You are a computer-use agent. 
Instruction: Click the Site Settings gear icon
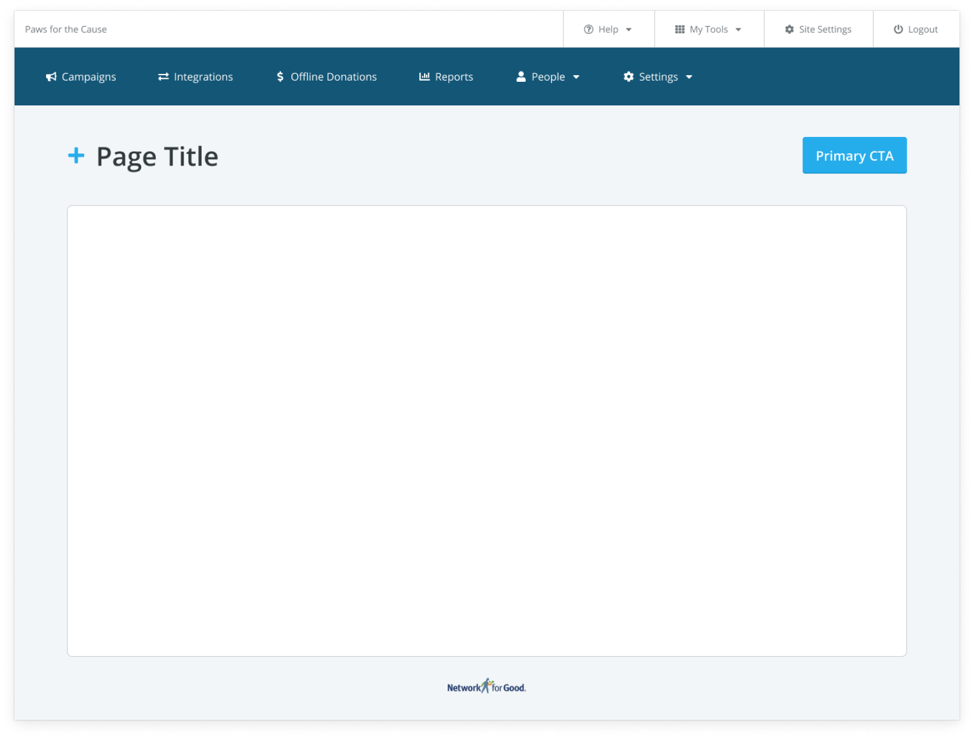[789, 29]
